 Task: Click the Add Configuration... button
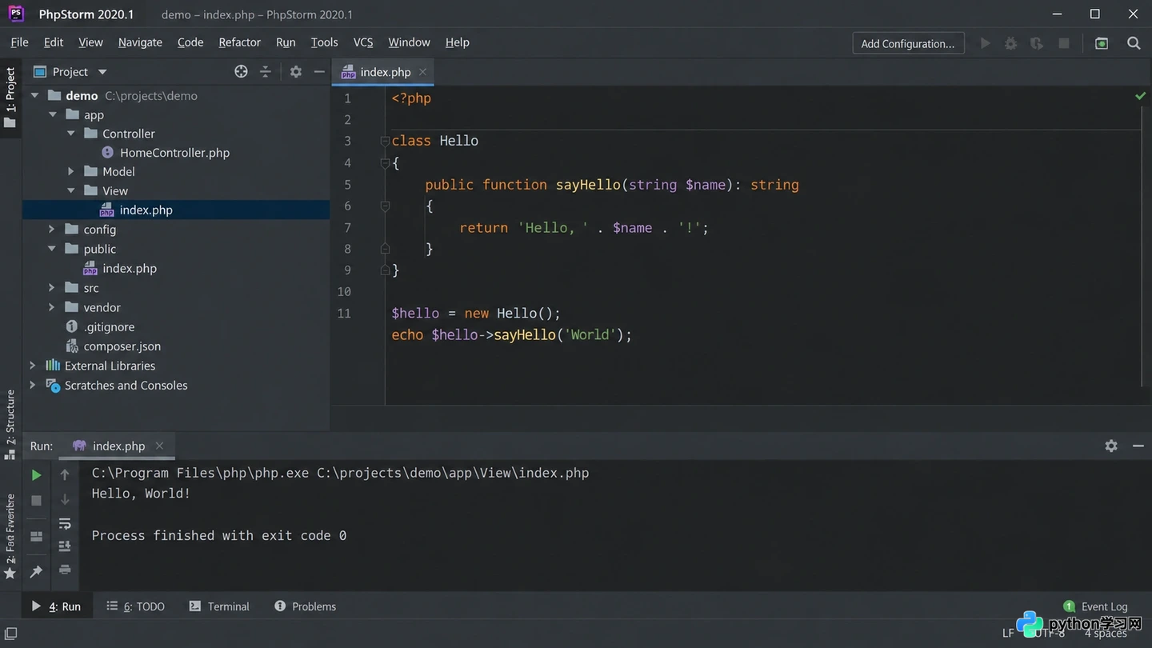[908, 43]
